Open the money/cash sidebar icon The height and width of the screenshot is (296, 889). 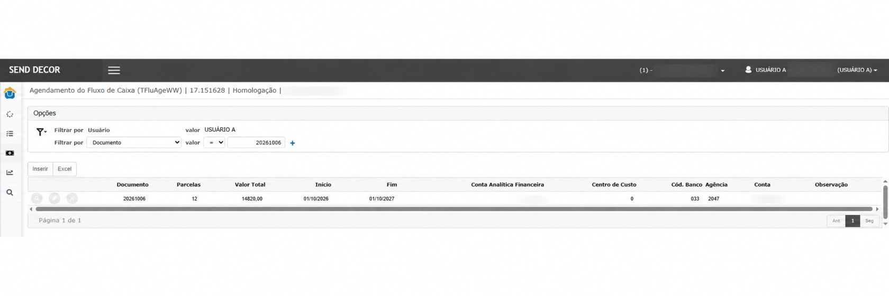(x=10, y=153)
